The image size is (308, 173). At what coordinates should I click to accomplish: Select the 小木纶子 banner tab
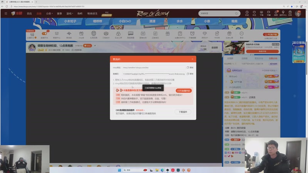(x=70, y=21)
